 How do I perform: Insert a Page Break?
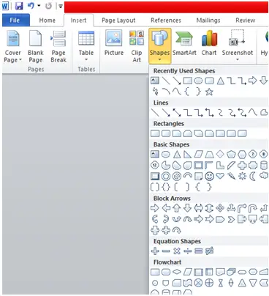click(x=58, y=46)
